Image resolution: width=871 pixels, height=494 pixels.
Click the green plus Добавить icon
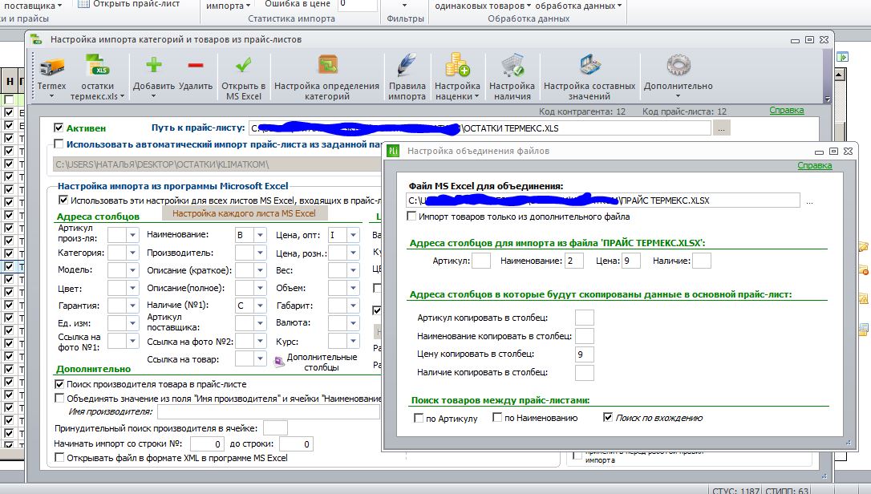pyautogui.click(x=154, y=65)
